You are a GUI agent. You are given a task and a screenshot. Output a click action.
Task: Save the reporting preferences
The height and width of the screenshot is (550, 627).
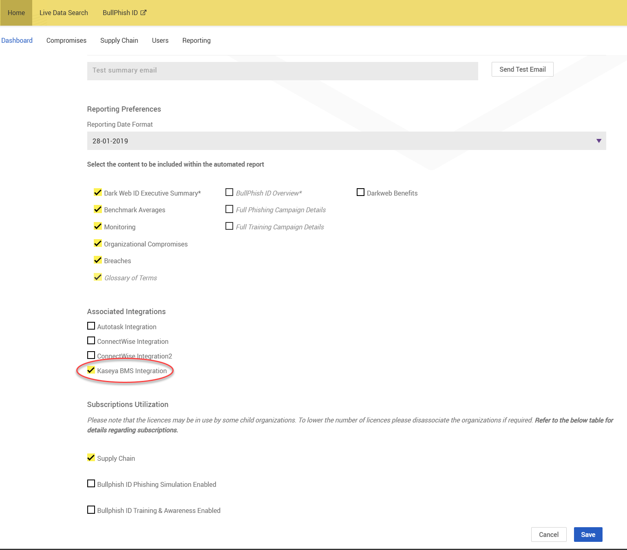tap(588, 535)
